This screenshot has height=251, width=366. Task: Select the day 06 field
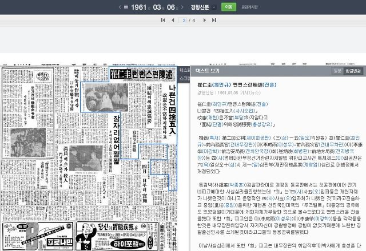click(171, 7)
